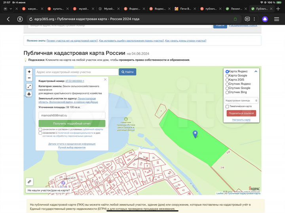Screen dimensions: 285x213
Task: Click Получить подробный отчет button
Action: point(72,123)
